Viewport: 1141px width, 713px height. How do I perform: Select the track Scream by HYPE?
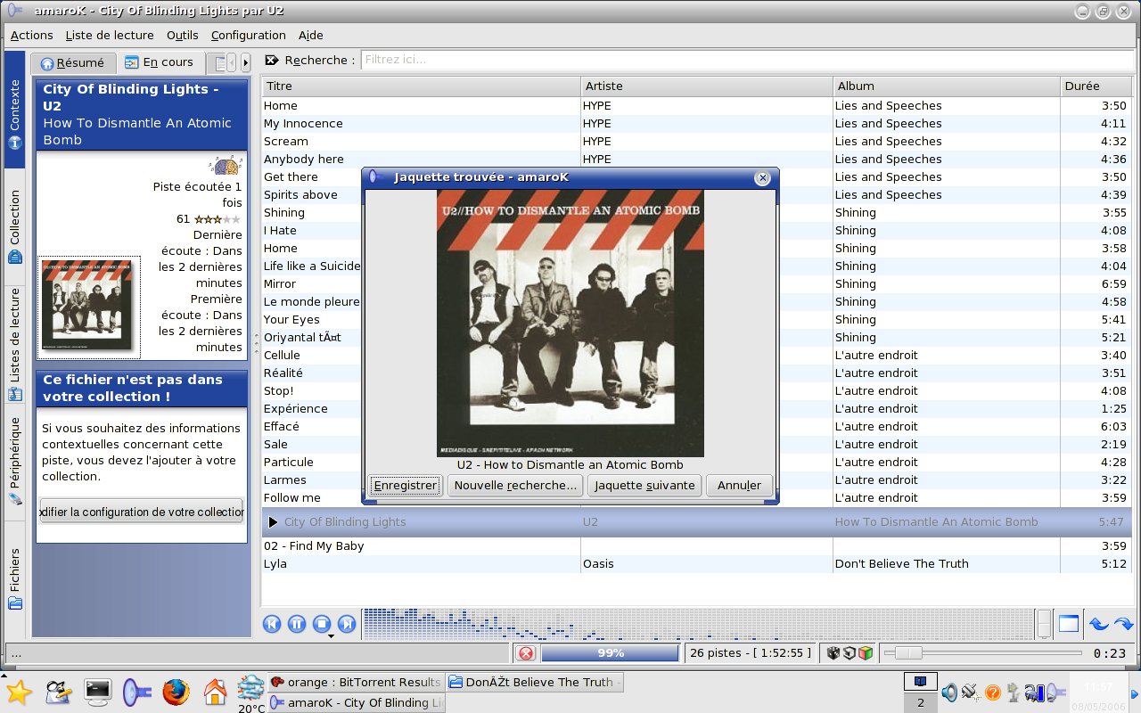(696, 142)
